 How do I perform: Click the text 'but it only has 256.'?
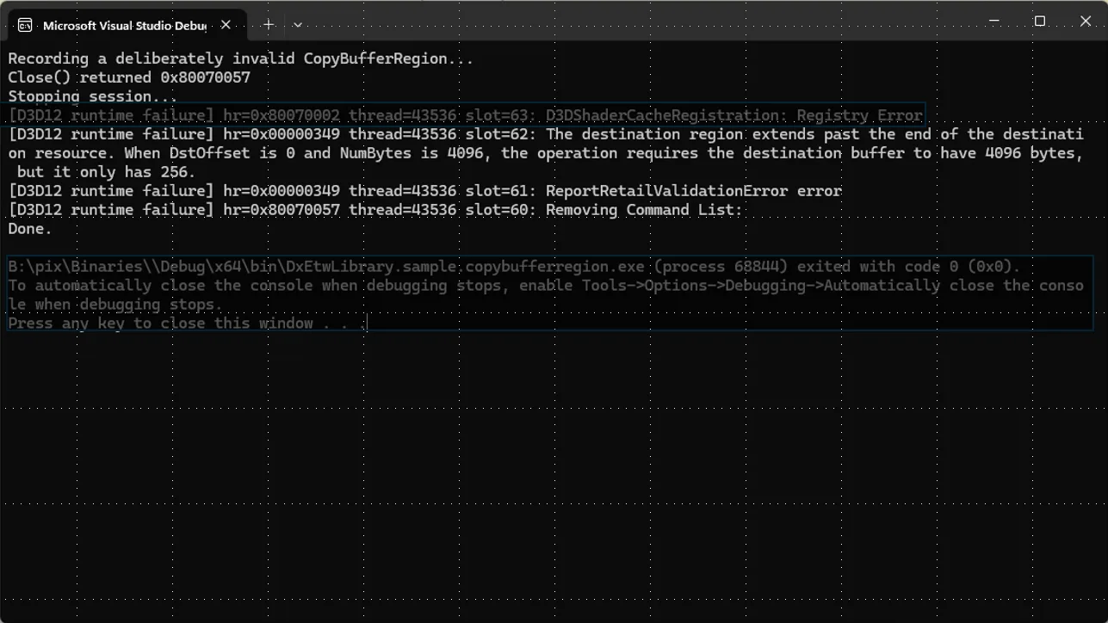[106, 172]
